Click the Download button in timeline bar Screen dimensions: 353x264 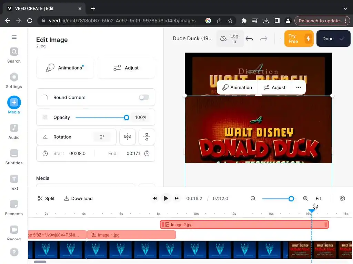click(78, 198)
